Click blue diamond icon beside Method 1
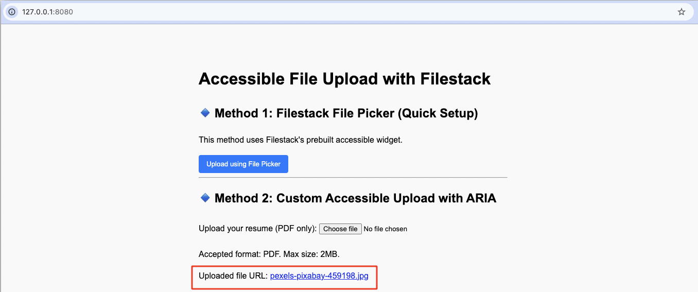The height and width of the screenshot is (292, 698). [205, 113]
